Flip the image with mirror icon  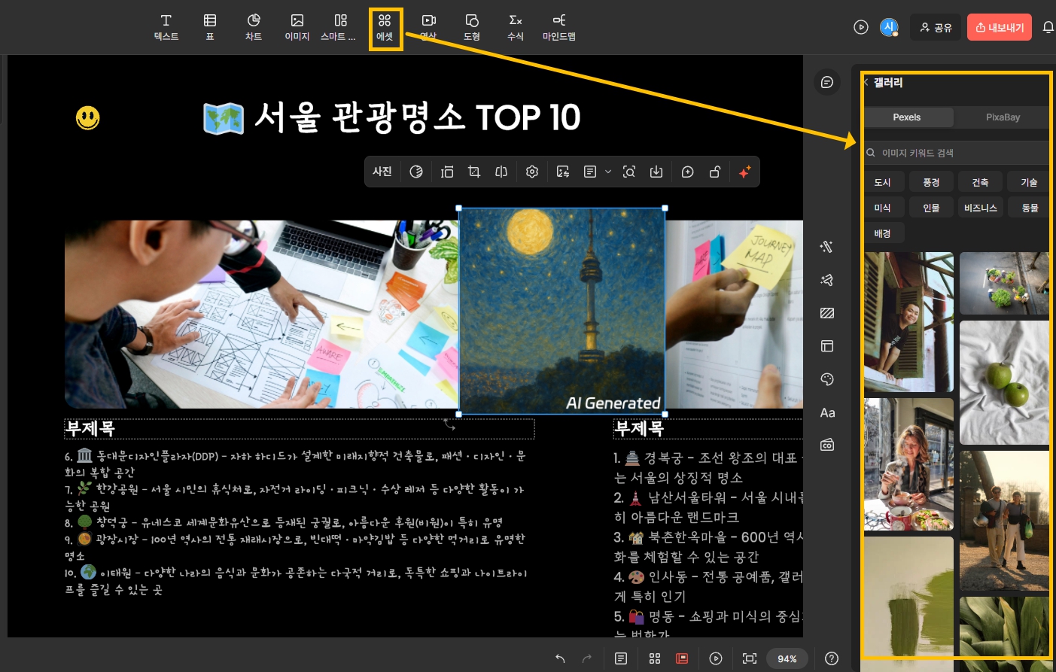[x=501, y=172]
